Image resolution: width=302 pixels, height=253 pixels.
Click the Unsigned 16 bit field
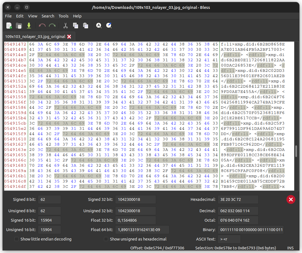pos(49,229)
